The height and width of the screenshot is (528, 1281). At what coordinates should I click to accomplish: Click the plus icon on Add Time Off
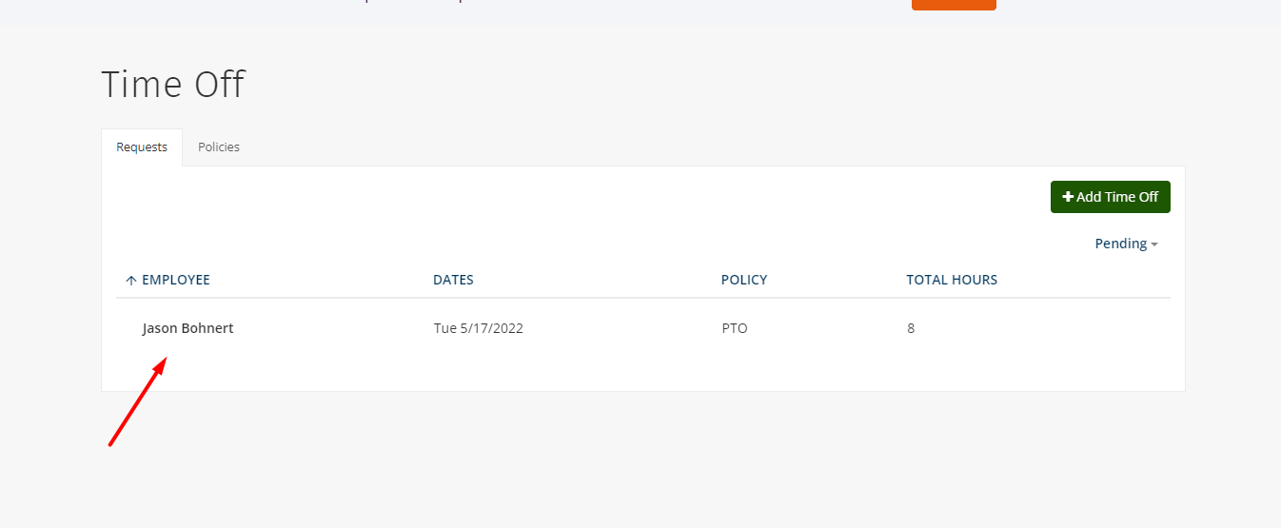coord(1068,197)
